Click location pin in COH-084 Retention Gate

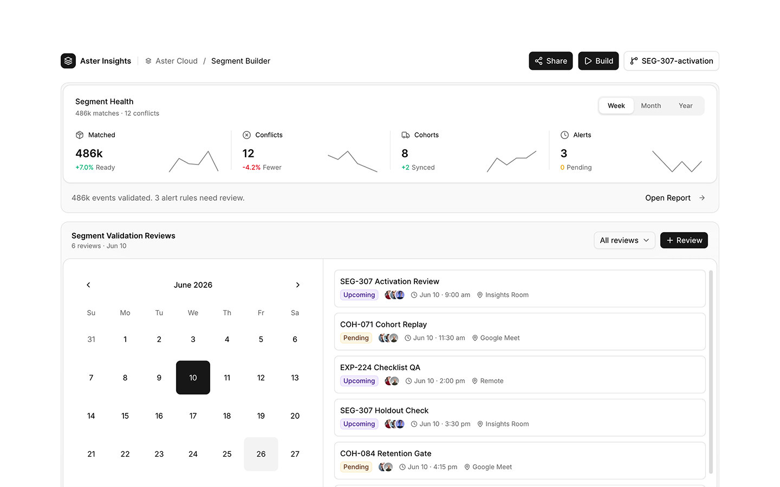(467, 467)
